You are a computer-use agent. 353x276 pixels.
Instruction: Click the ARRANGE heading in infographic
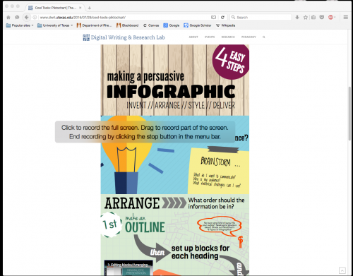coord(132,203)
